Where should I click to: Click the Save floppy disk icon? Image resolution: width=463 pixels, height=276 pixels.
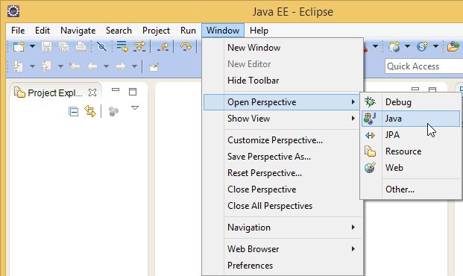pos(46,47)
